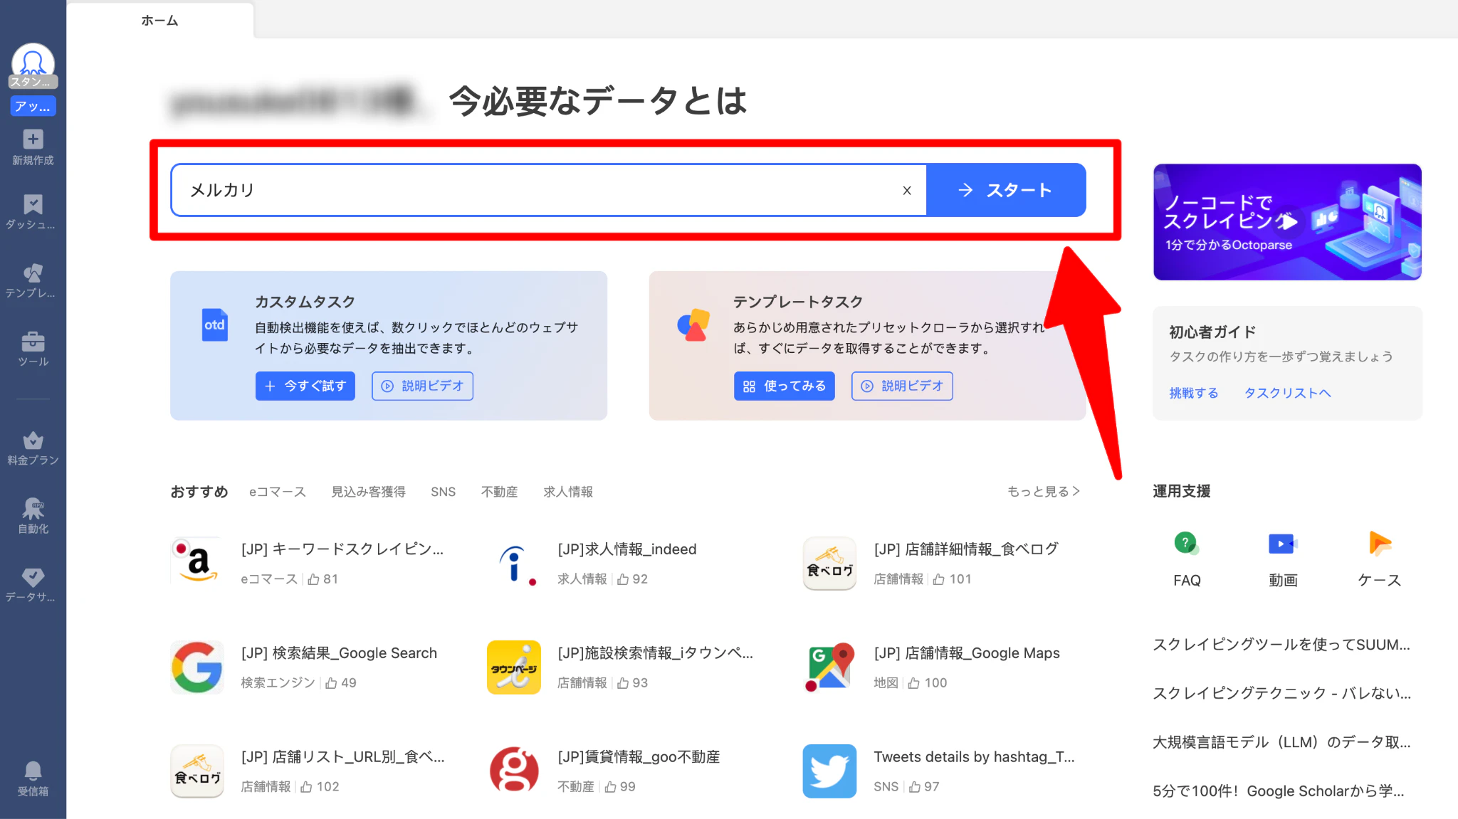Image resolution: width=1458 pixels, height=819 pixels.
Task: Open [JP]賃貸情報_goo不動産 template title
Action: click(639, 757)
